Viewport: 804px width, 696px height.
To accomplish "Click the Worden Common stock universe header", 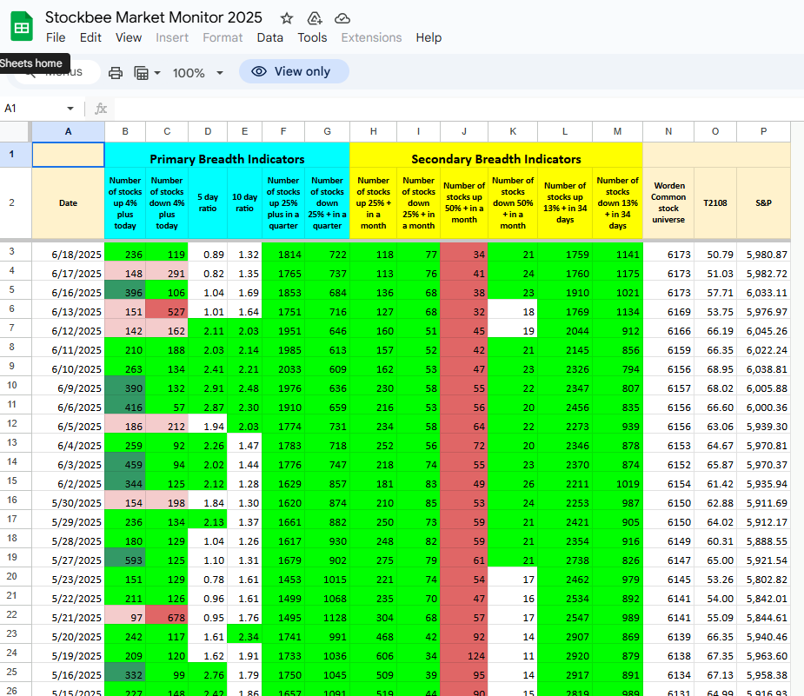I will point(668,203).
